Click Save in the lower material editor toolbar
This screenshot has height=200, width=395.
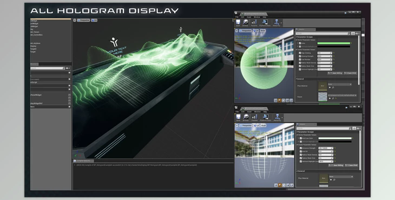pos(238,118)
